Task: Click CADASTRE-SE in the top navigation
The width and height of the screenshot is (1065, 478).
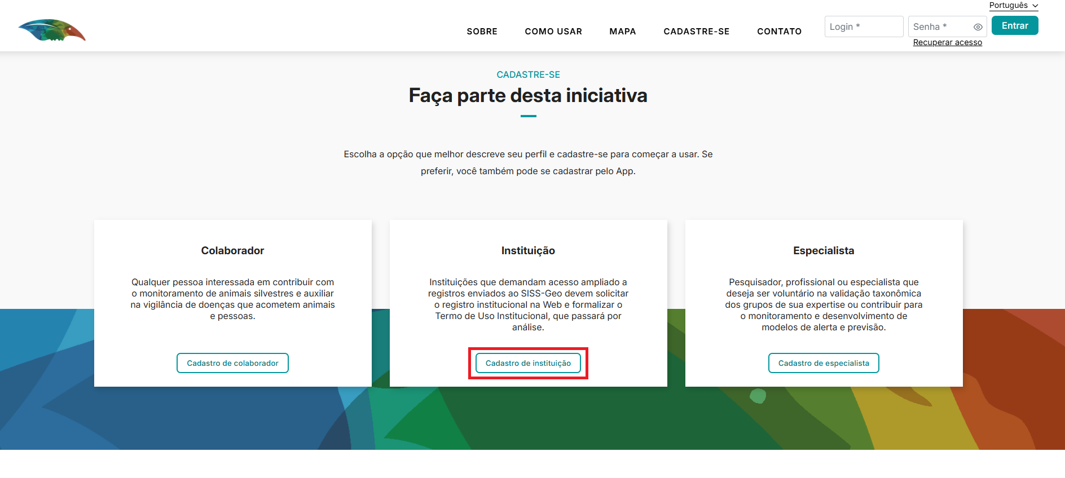Action: (696, 32)
